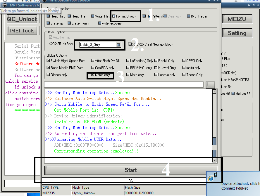Open the file browse '....' button
260x196 pixels.
[210, 85]
